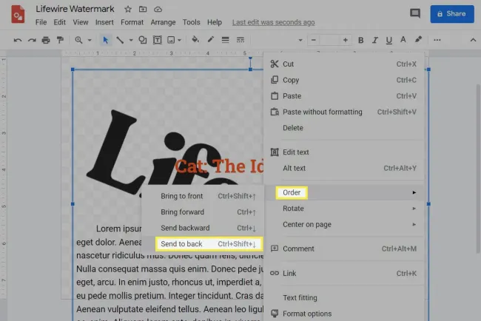Choose Paste from the context menu
This screenshot has width=481, height=321.
pos(343,96)
